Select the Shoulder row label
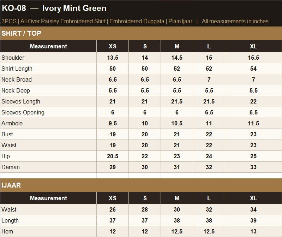This screenshot has height=237, width=282. (x=13, y=58)
